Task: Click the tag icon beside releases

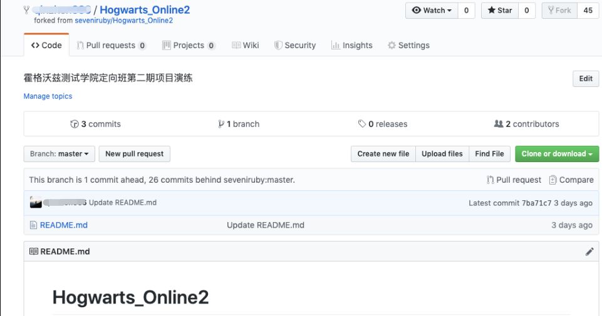Action: (x=362, y=124)
